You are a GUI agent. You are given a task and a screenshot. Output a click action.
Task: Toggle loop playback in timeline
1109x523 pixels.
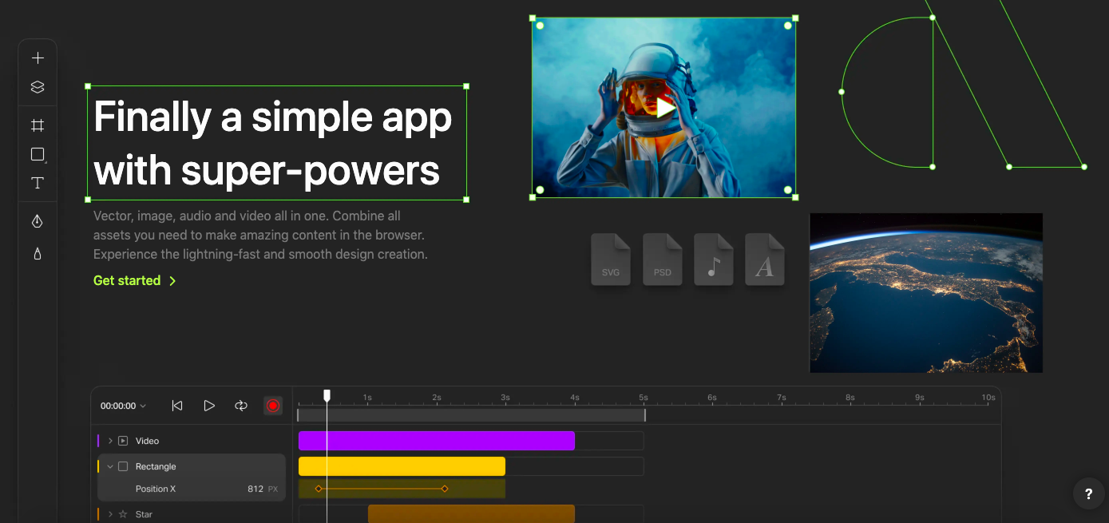click(x=241, y=406)
